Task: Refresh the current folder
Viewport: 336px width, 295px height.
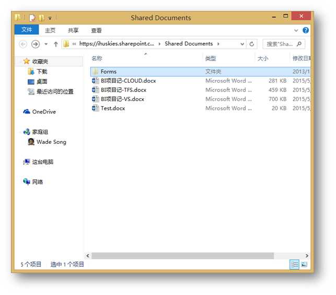Action: (252, 44)
